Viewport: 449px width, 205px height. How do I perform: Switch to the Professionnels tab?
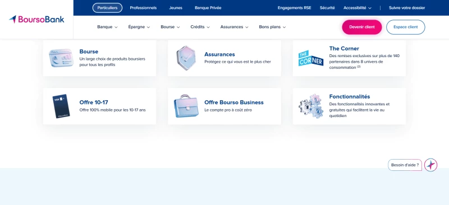click(143, 8)
